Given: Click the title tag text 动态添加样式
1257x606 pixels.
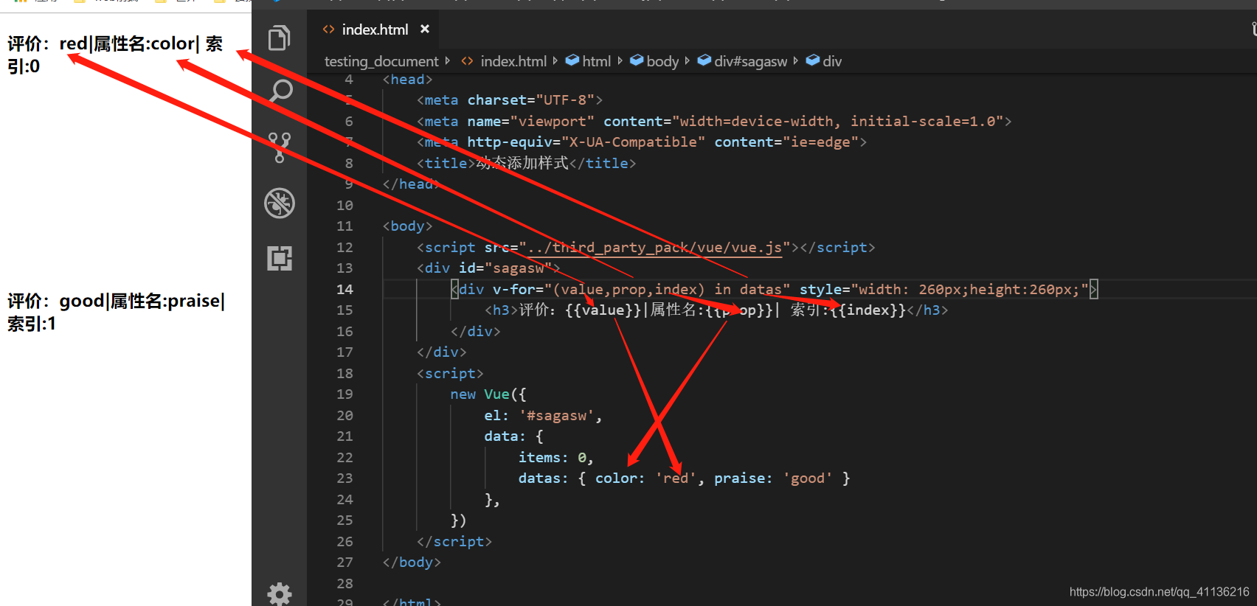Looking at the screenshot, I should coord(522,163).
